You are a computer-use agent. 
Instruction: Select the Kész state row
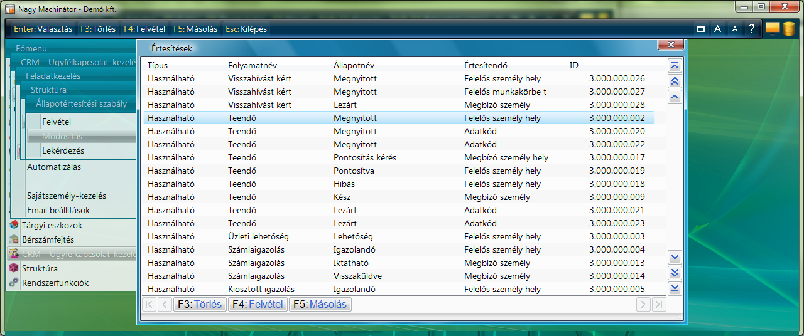[398, 197]
